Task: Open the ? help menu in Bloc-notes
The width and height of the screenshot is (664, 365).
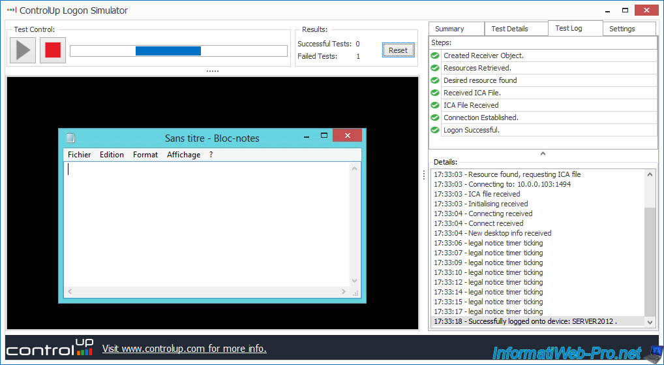Action: point(211,155)
